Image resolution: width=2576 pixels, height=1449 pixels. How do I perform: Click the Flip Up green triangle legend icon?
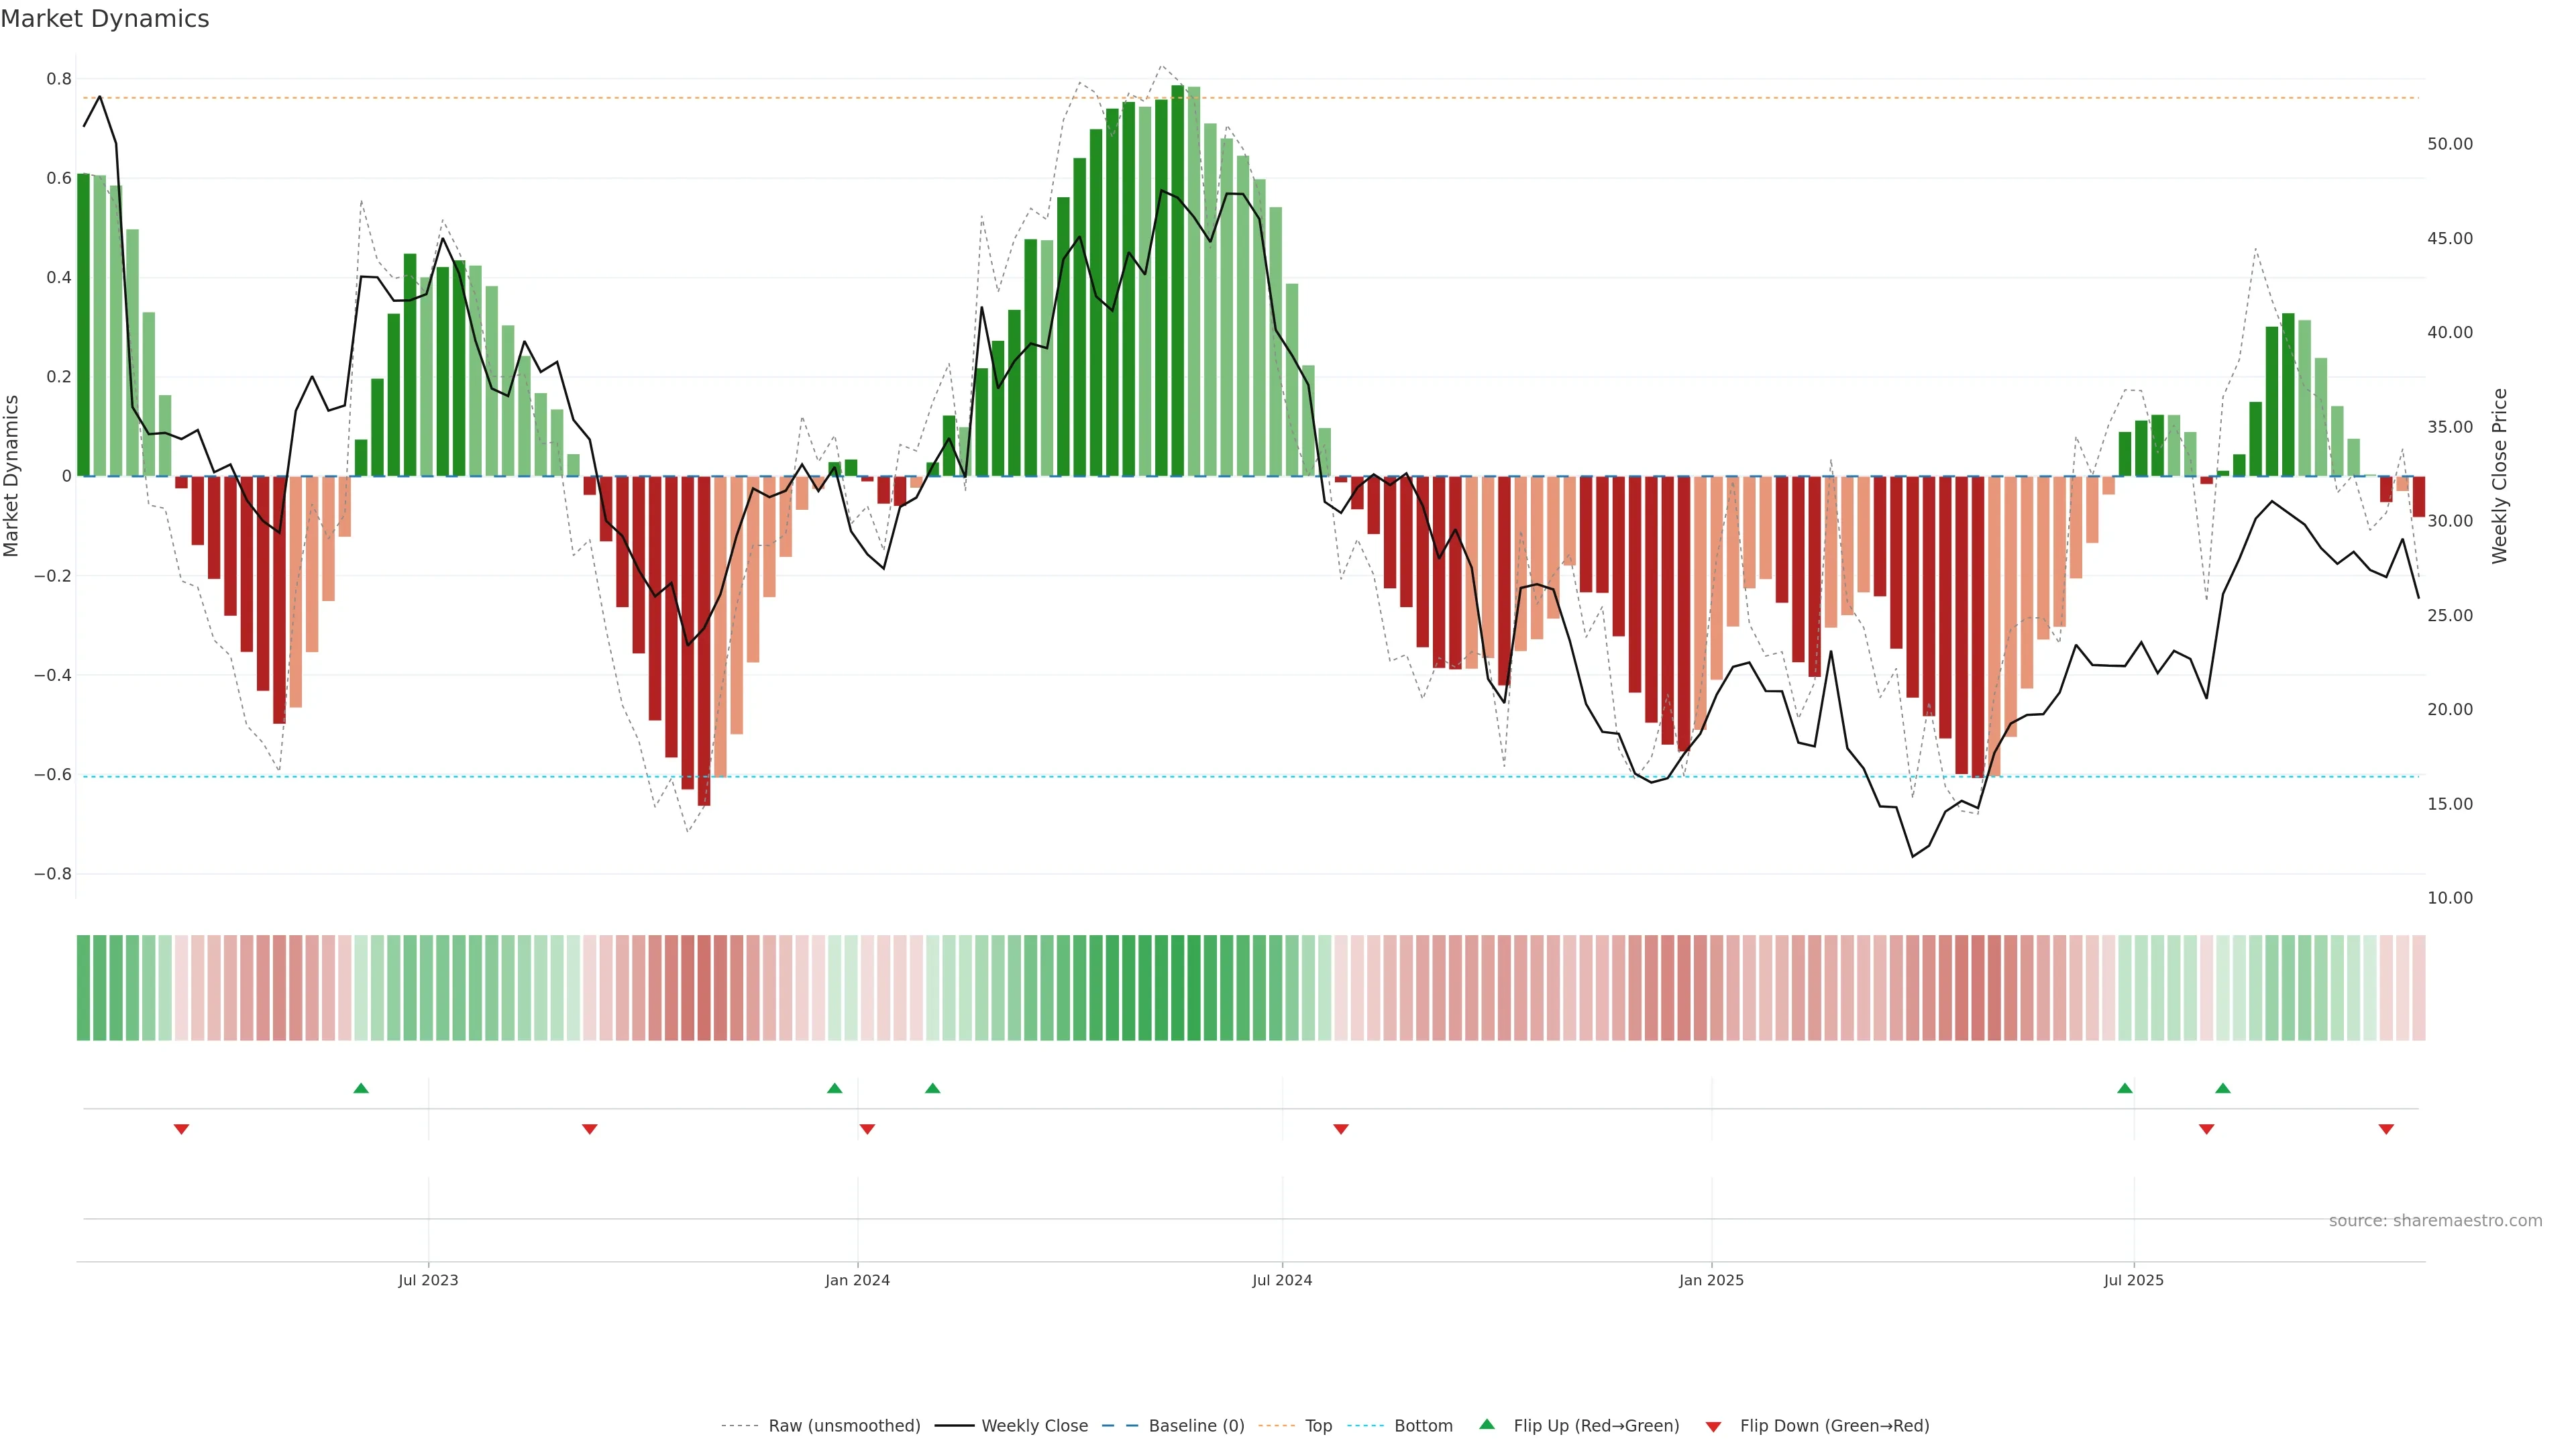pos(1487,1424)
